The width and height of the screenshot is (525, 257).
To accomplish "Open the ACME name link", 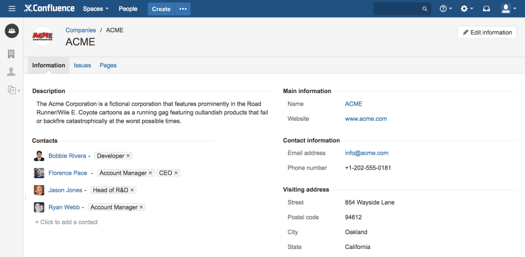I will pyautogui.click(x=354, y=104).
